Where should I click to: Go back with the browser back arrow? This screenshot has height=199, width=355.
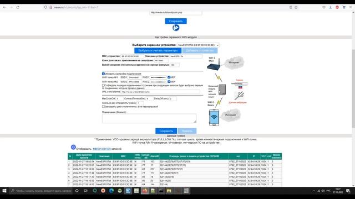4,7
